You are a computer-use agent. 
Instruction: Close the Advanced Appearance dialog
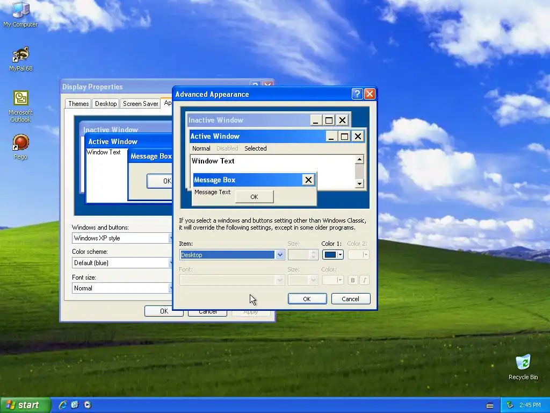click(370, 94)
